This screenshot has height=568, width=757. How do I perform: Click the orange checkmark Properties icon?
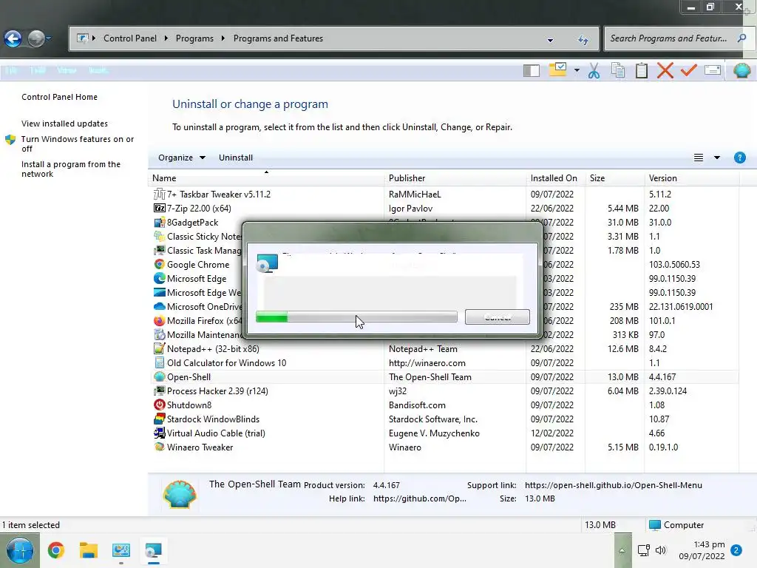point(688,70)
